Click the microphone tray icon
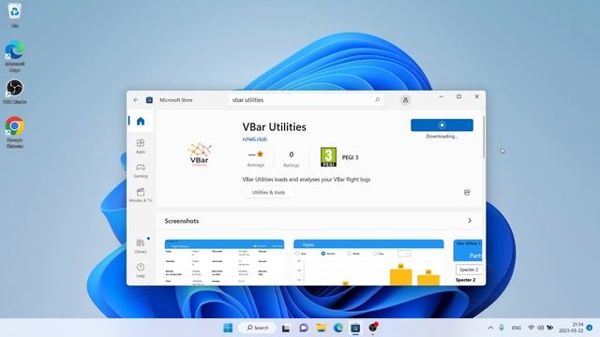 (x=502, y=328)
